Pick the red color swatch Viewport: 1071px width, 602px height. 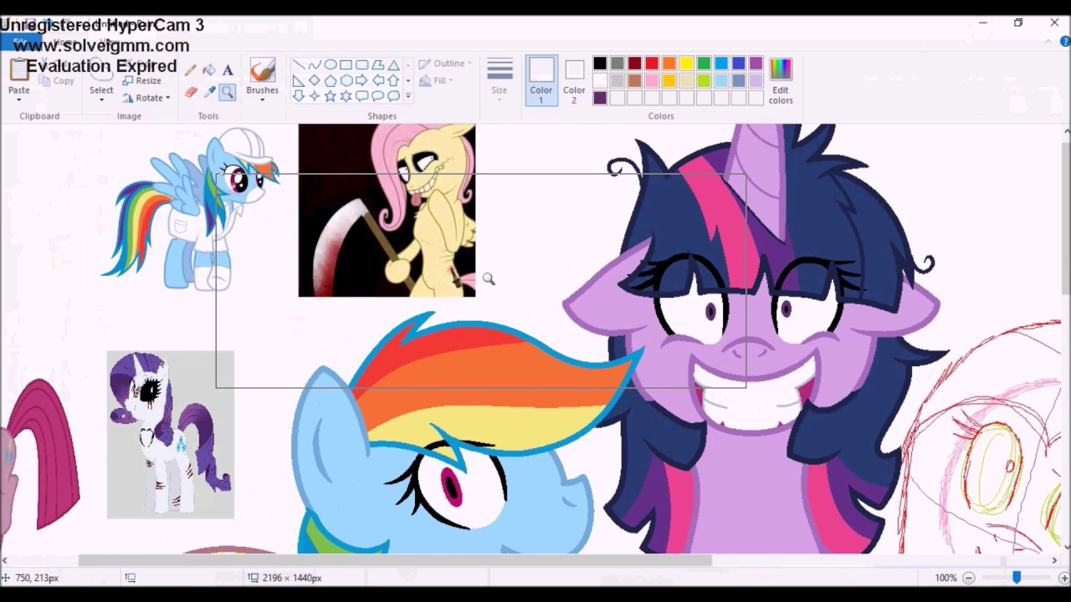tap(652, 64)
